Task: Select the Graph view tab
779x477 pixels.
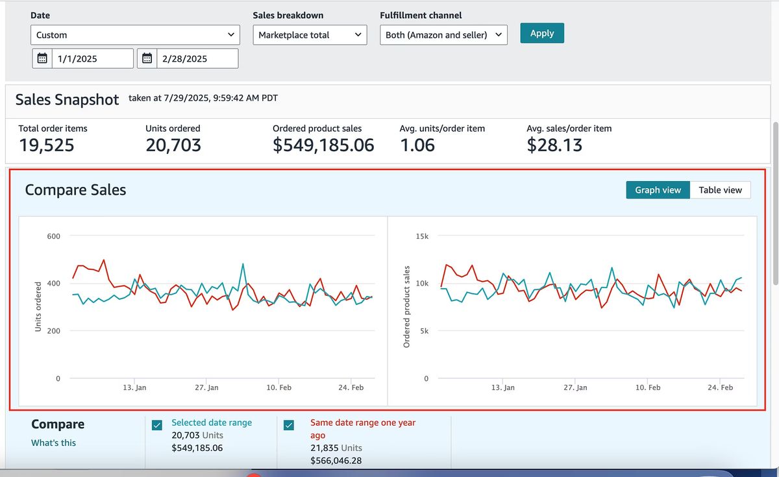Action: coord(658,190)
